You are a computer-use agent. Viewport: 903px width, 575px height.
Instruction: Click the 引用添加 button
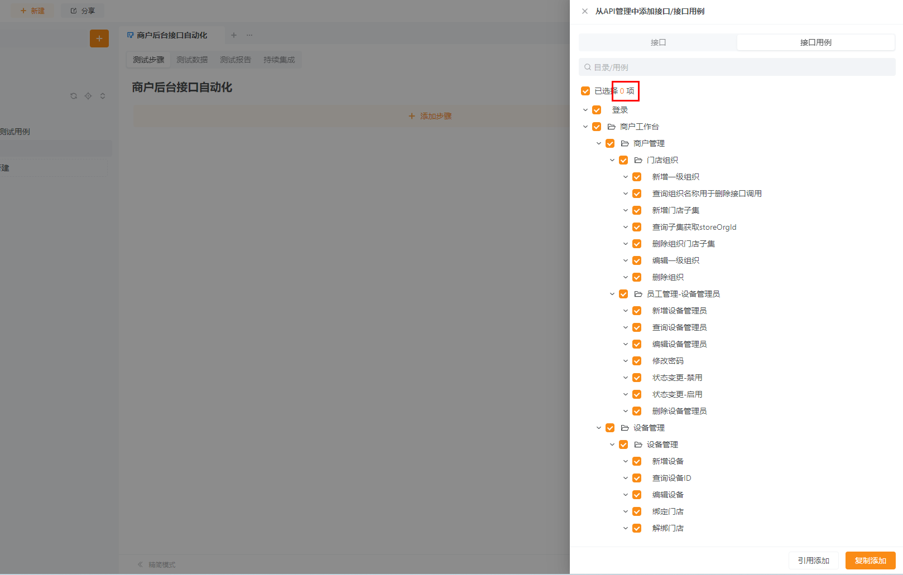pyautogui.click(x=814, y=560)
